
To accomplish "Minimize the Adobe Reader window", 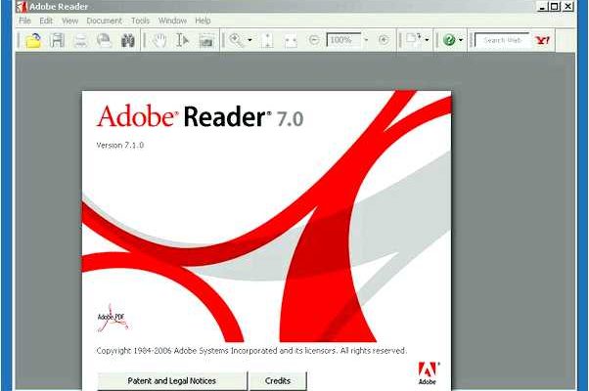I will [542, 7].
